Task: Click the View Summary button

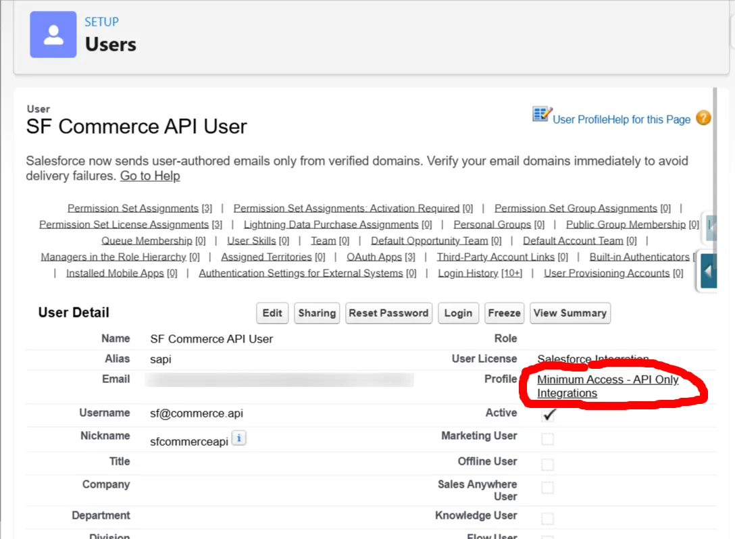Action: click(570, 313)
